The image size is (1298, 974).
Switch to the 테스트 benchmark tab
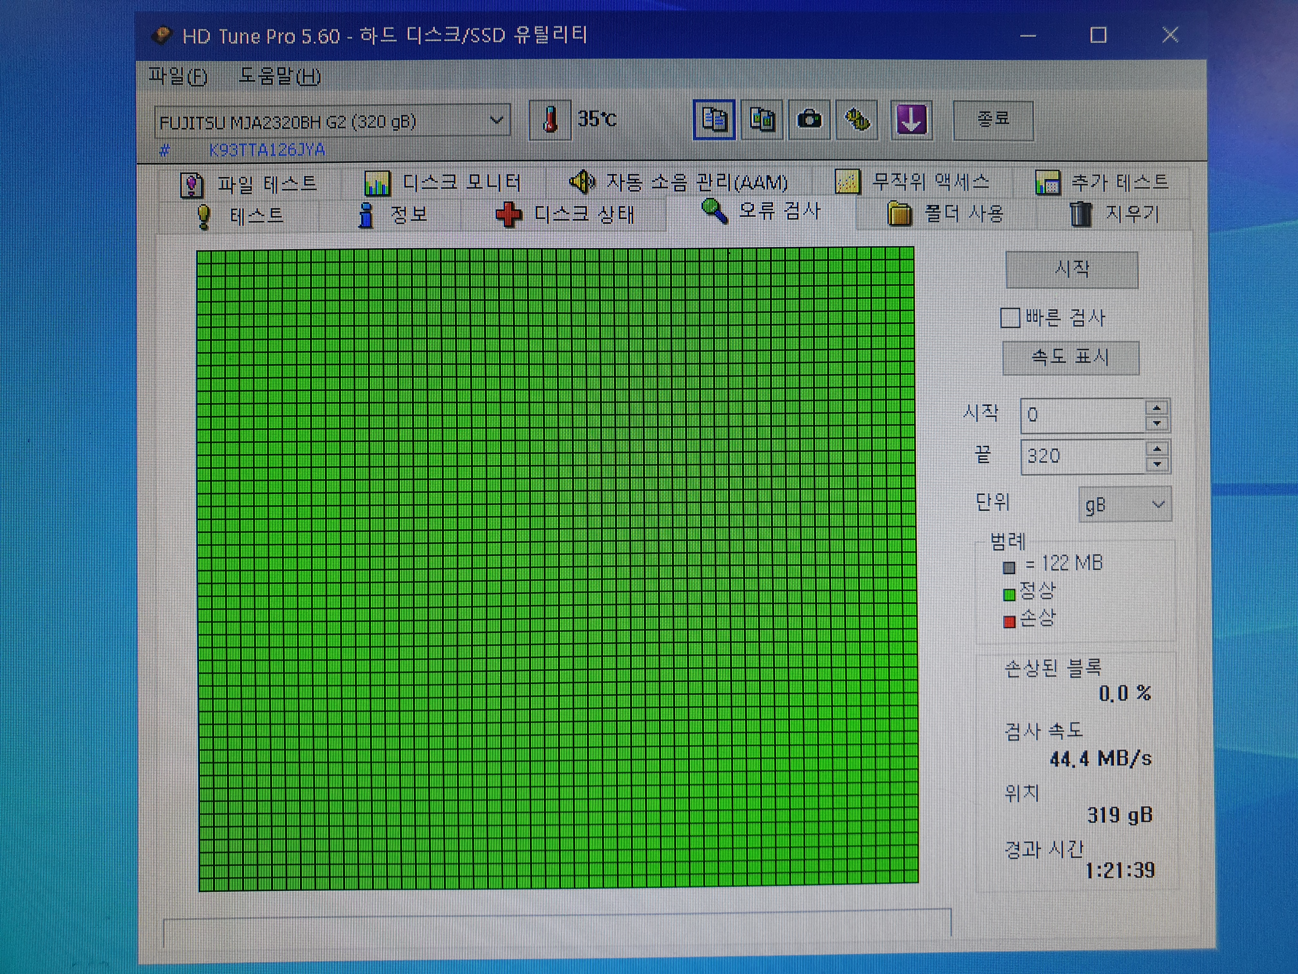(x=240, y=215)
